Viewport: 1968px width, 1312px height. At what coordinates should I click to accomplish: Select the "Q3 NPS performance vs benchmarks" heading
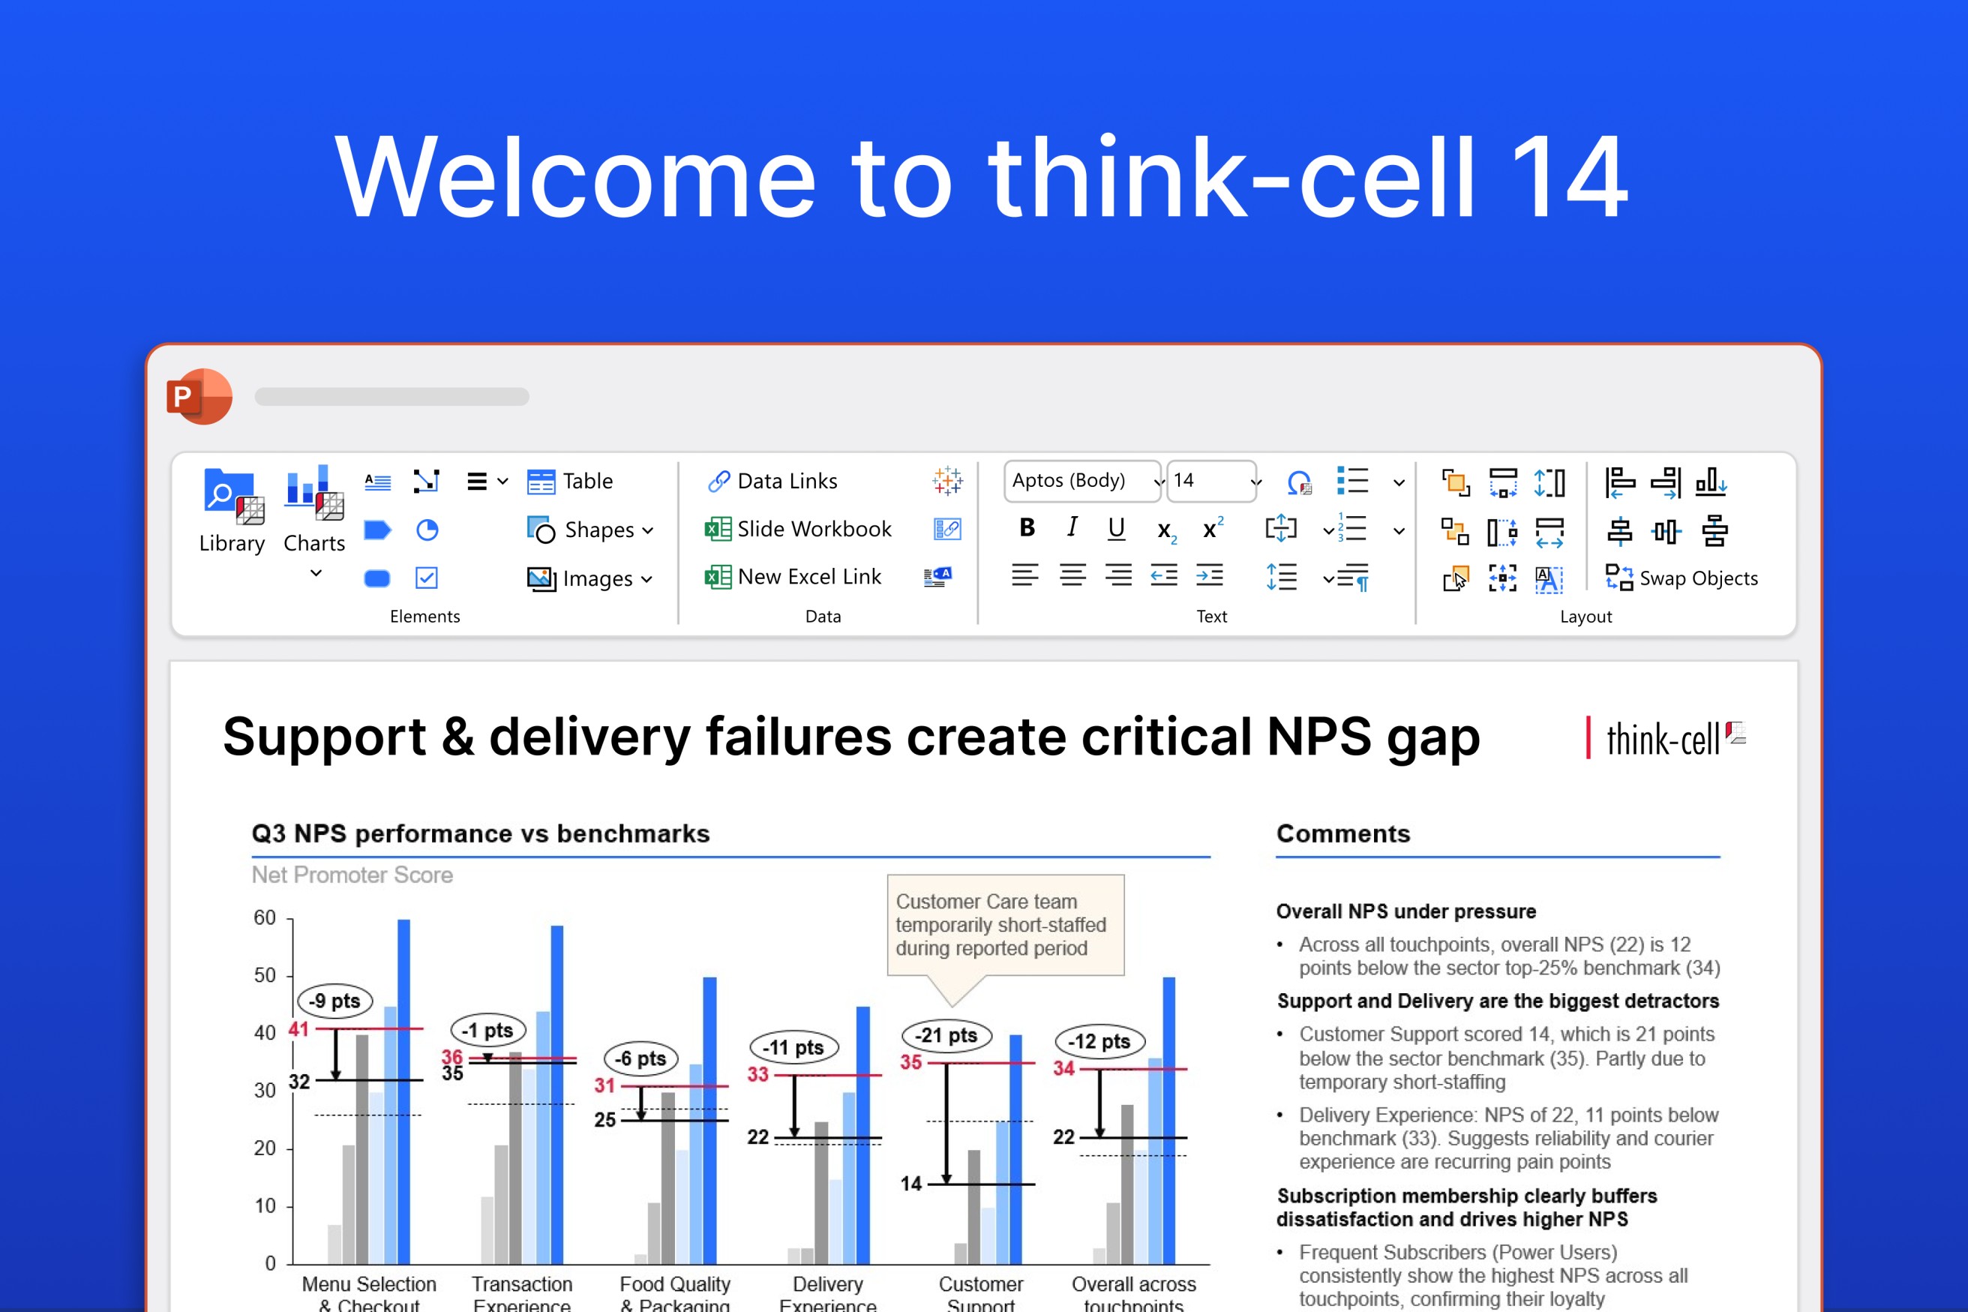point(481,833)
